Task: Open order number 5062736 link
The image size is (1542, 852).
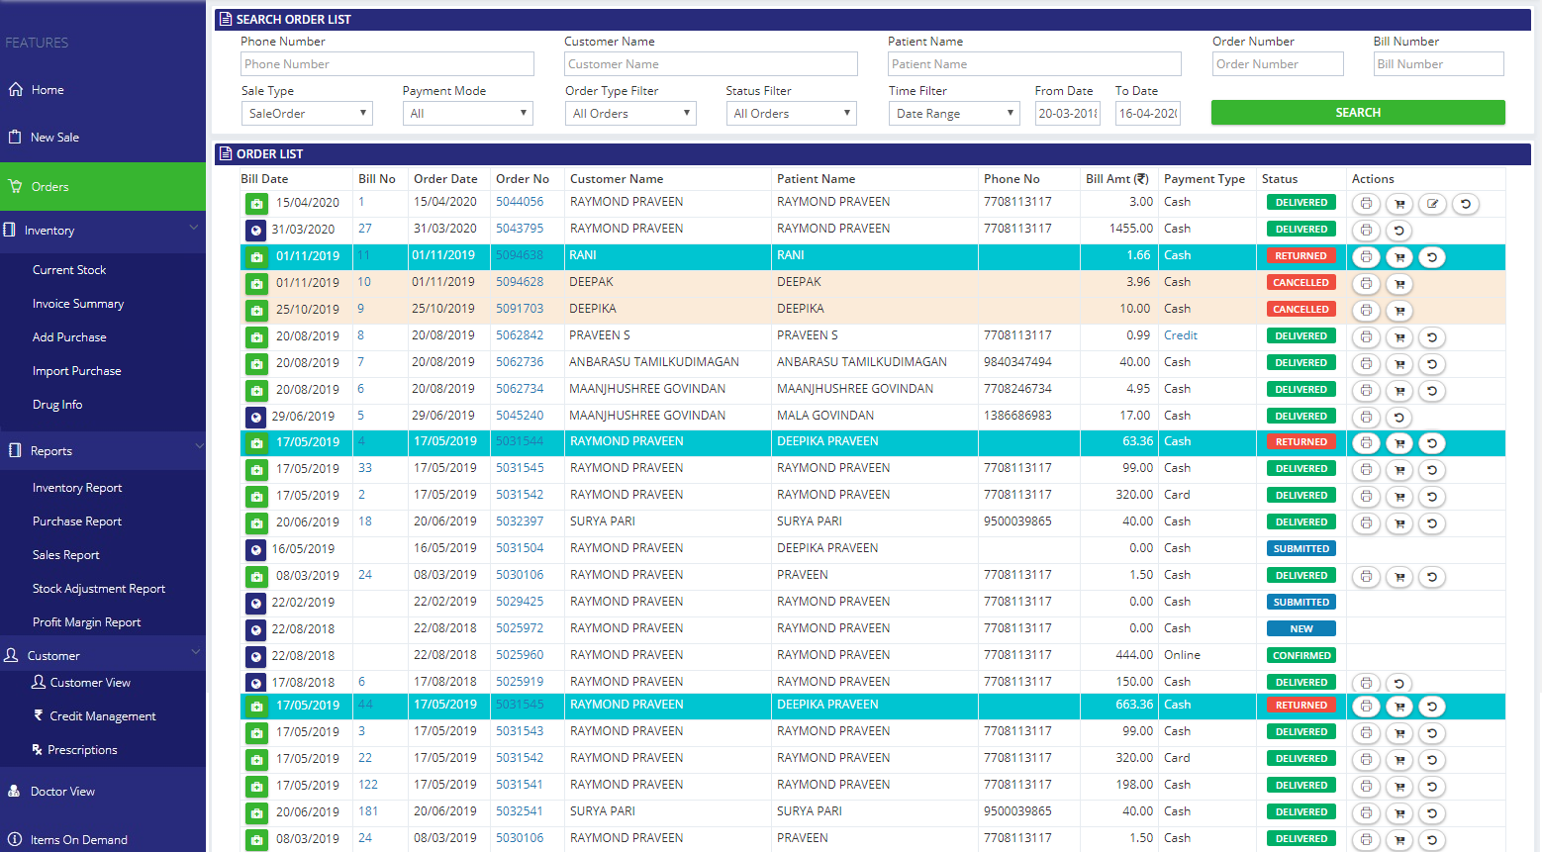Action: (520, 362)
